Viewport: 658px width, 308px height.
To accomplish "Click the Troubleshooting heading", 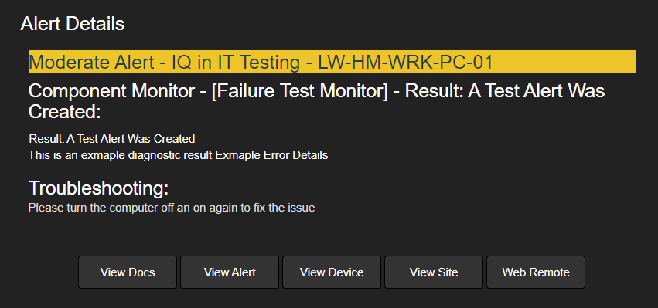I will (x=98, y=188).
